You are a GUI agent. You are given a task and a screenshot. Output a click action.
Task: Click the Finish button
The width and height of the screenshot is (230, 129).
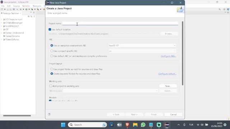tap(154, 115)
